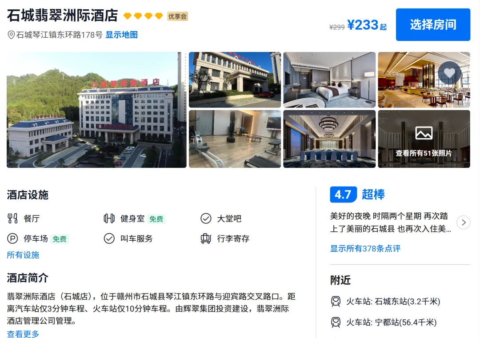Viewport: 480px width, 338px height.
Task: Click the parking P icon
Action: pyautogui.click(x=12, y=239)
